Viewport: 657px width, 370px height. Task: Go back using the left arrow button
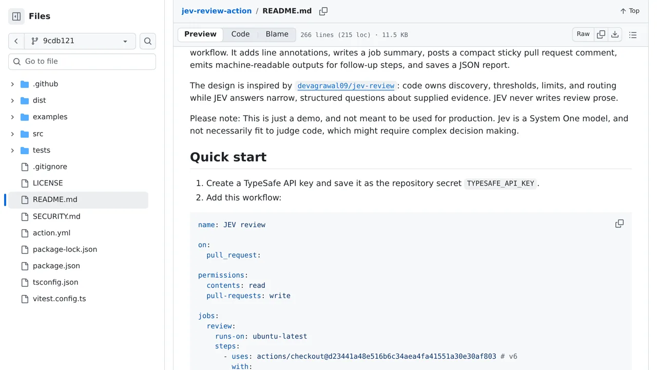click(16, 41)
